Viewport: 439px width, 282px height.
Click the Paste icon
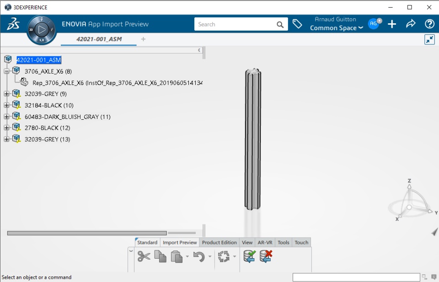[177, 256]
